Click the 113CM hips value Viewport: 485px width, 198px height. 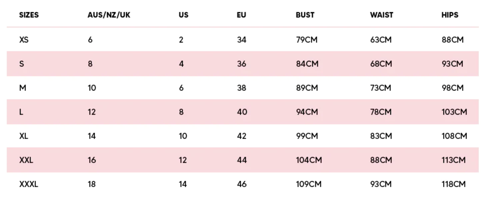coord(453,160)
